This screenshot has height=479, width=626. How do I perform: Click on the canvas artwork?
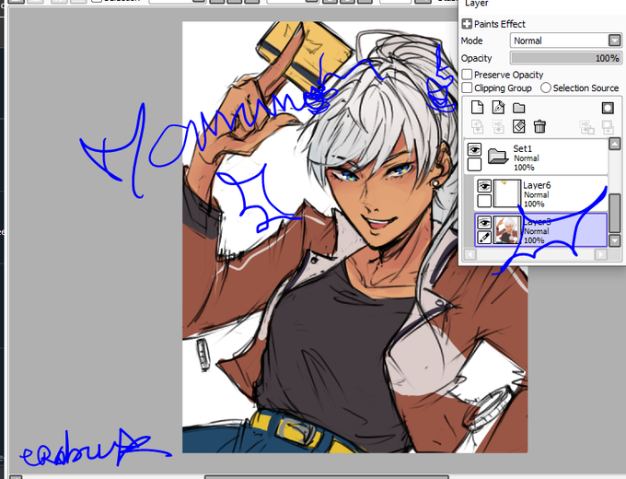pyautogui.click(x=354, y=237)
